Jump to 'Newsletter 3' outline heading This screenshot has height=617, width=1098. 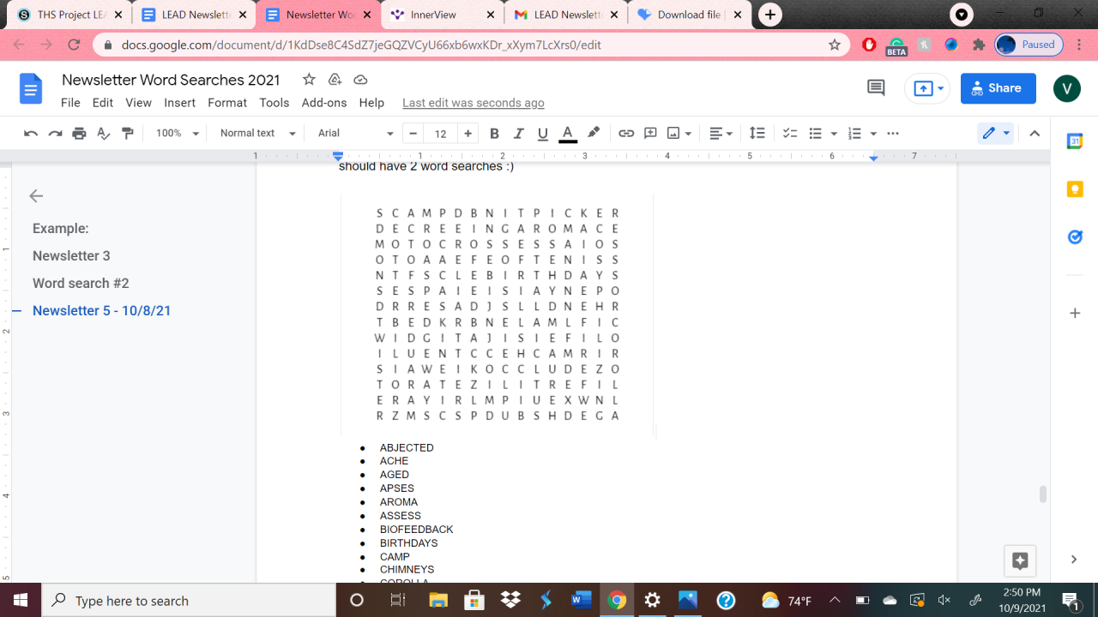(71, 256)
